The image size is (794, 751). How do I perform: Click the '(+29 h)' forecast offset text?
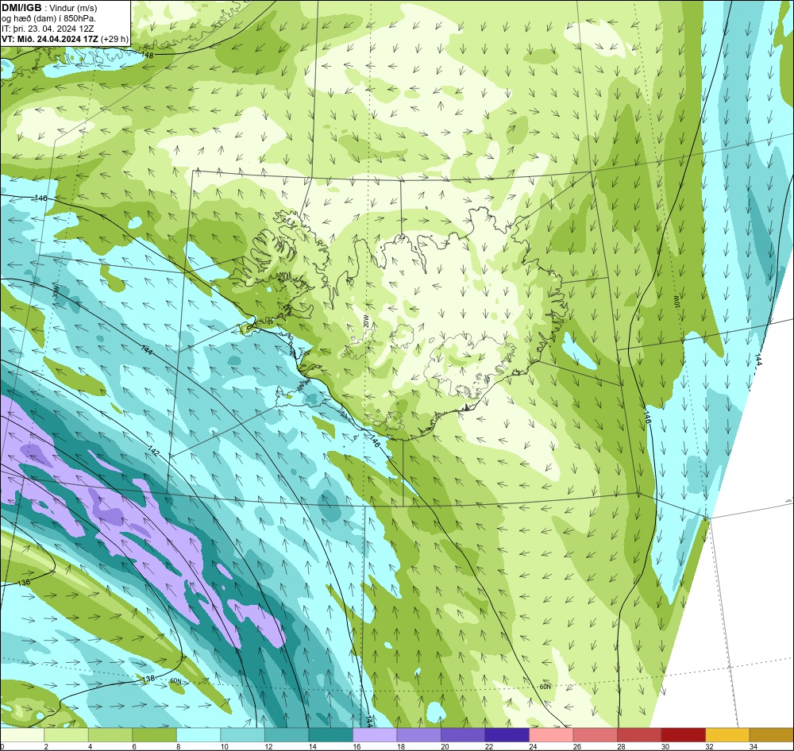coord(115,39)
